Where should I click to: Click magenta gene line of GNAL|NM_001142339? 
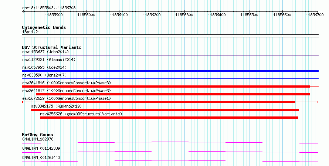170,152
